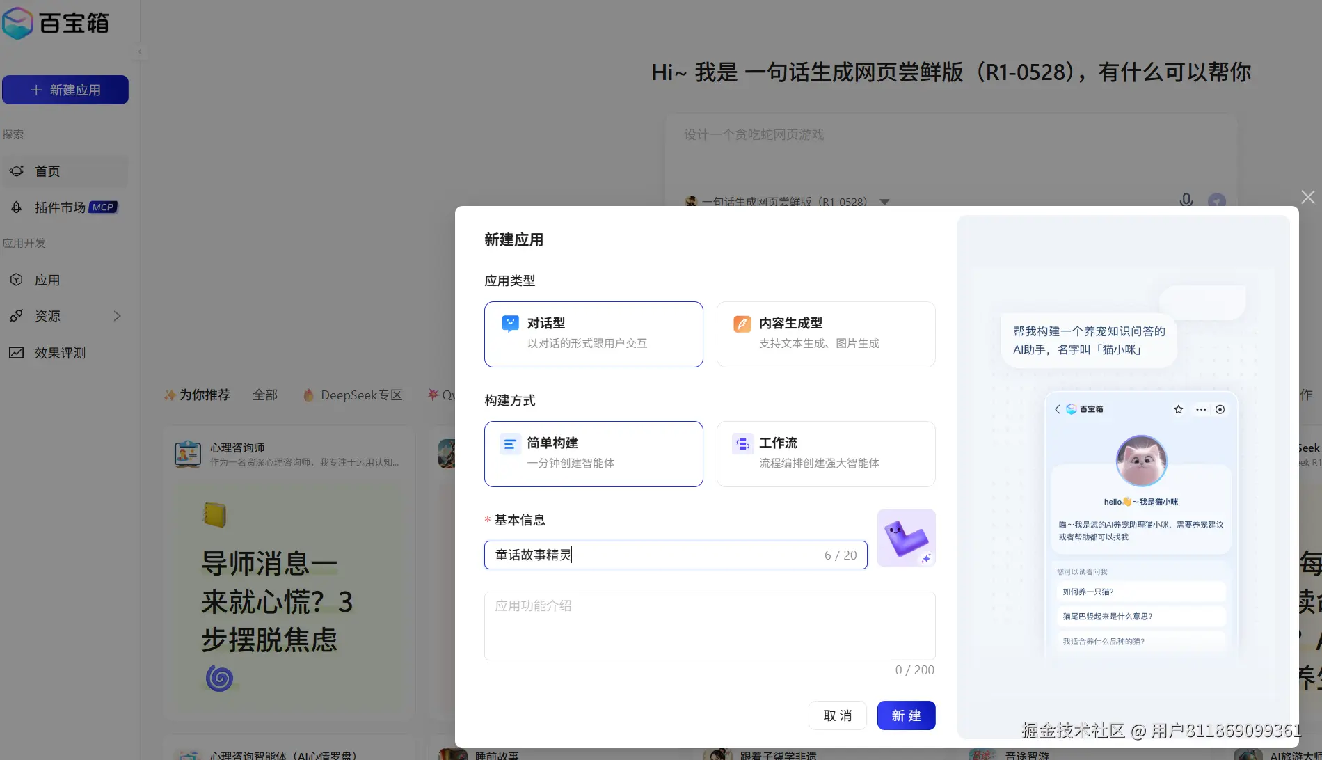Open 效果评测 in the sidebar
The width and height of the screenshot is (1322, 760).
click(x=65, y=353)
